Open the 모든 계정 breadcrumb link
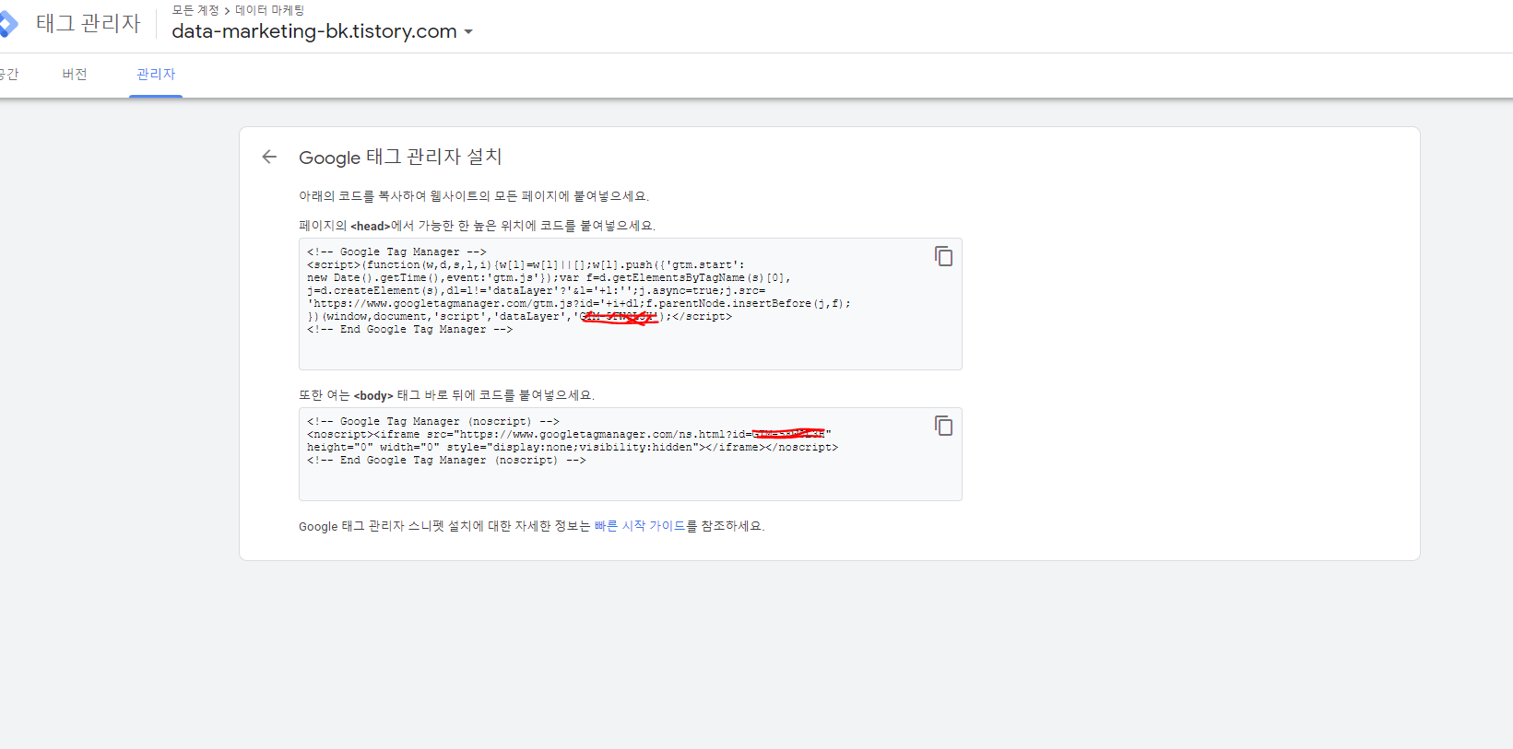The image size is (1513, 749). tap(195, 10)
